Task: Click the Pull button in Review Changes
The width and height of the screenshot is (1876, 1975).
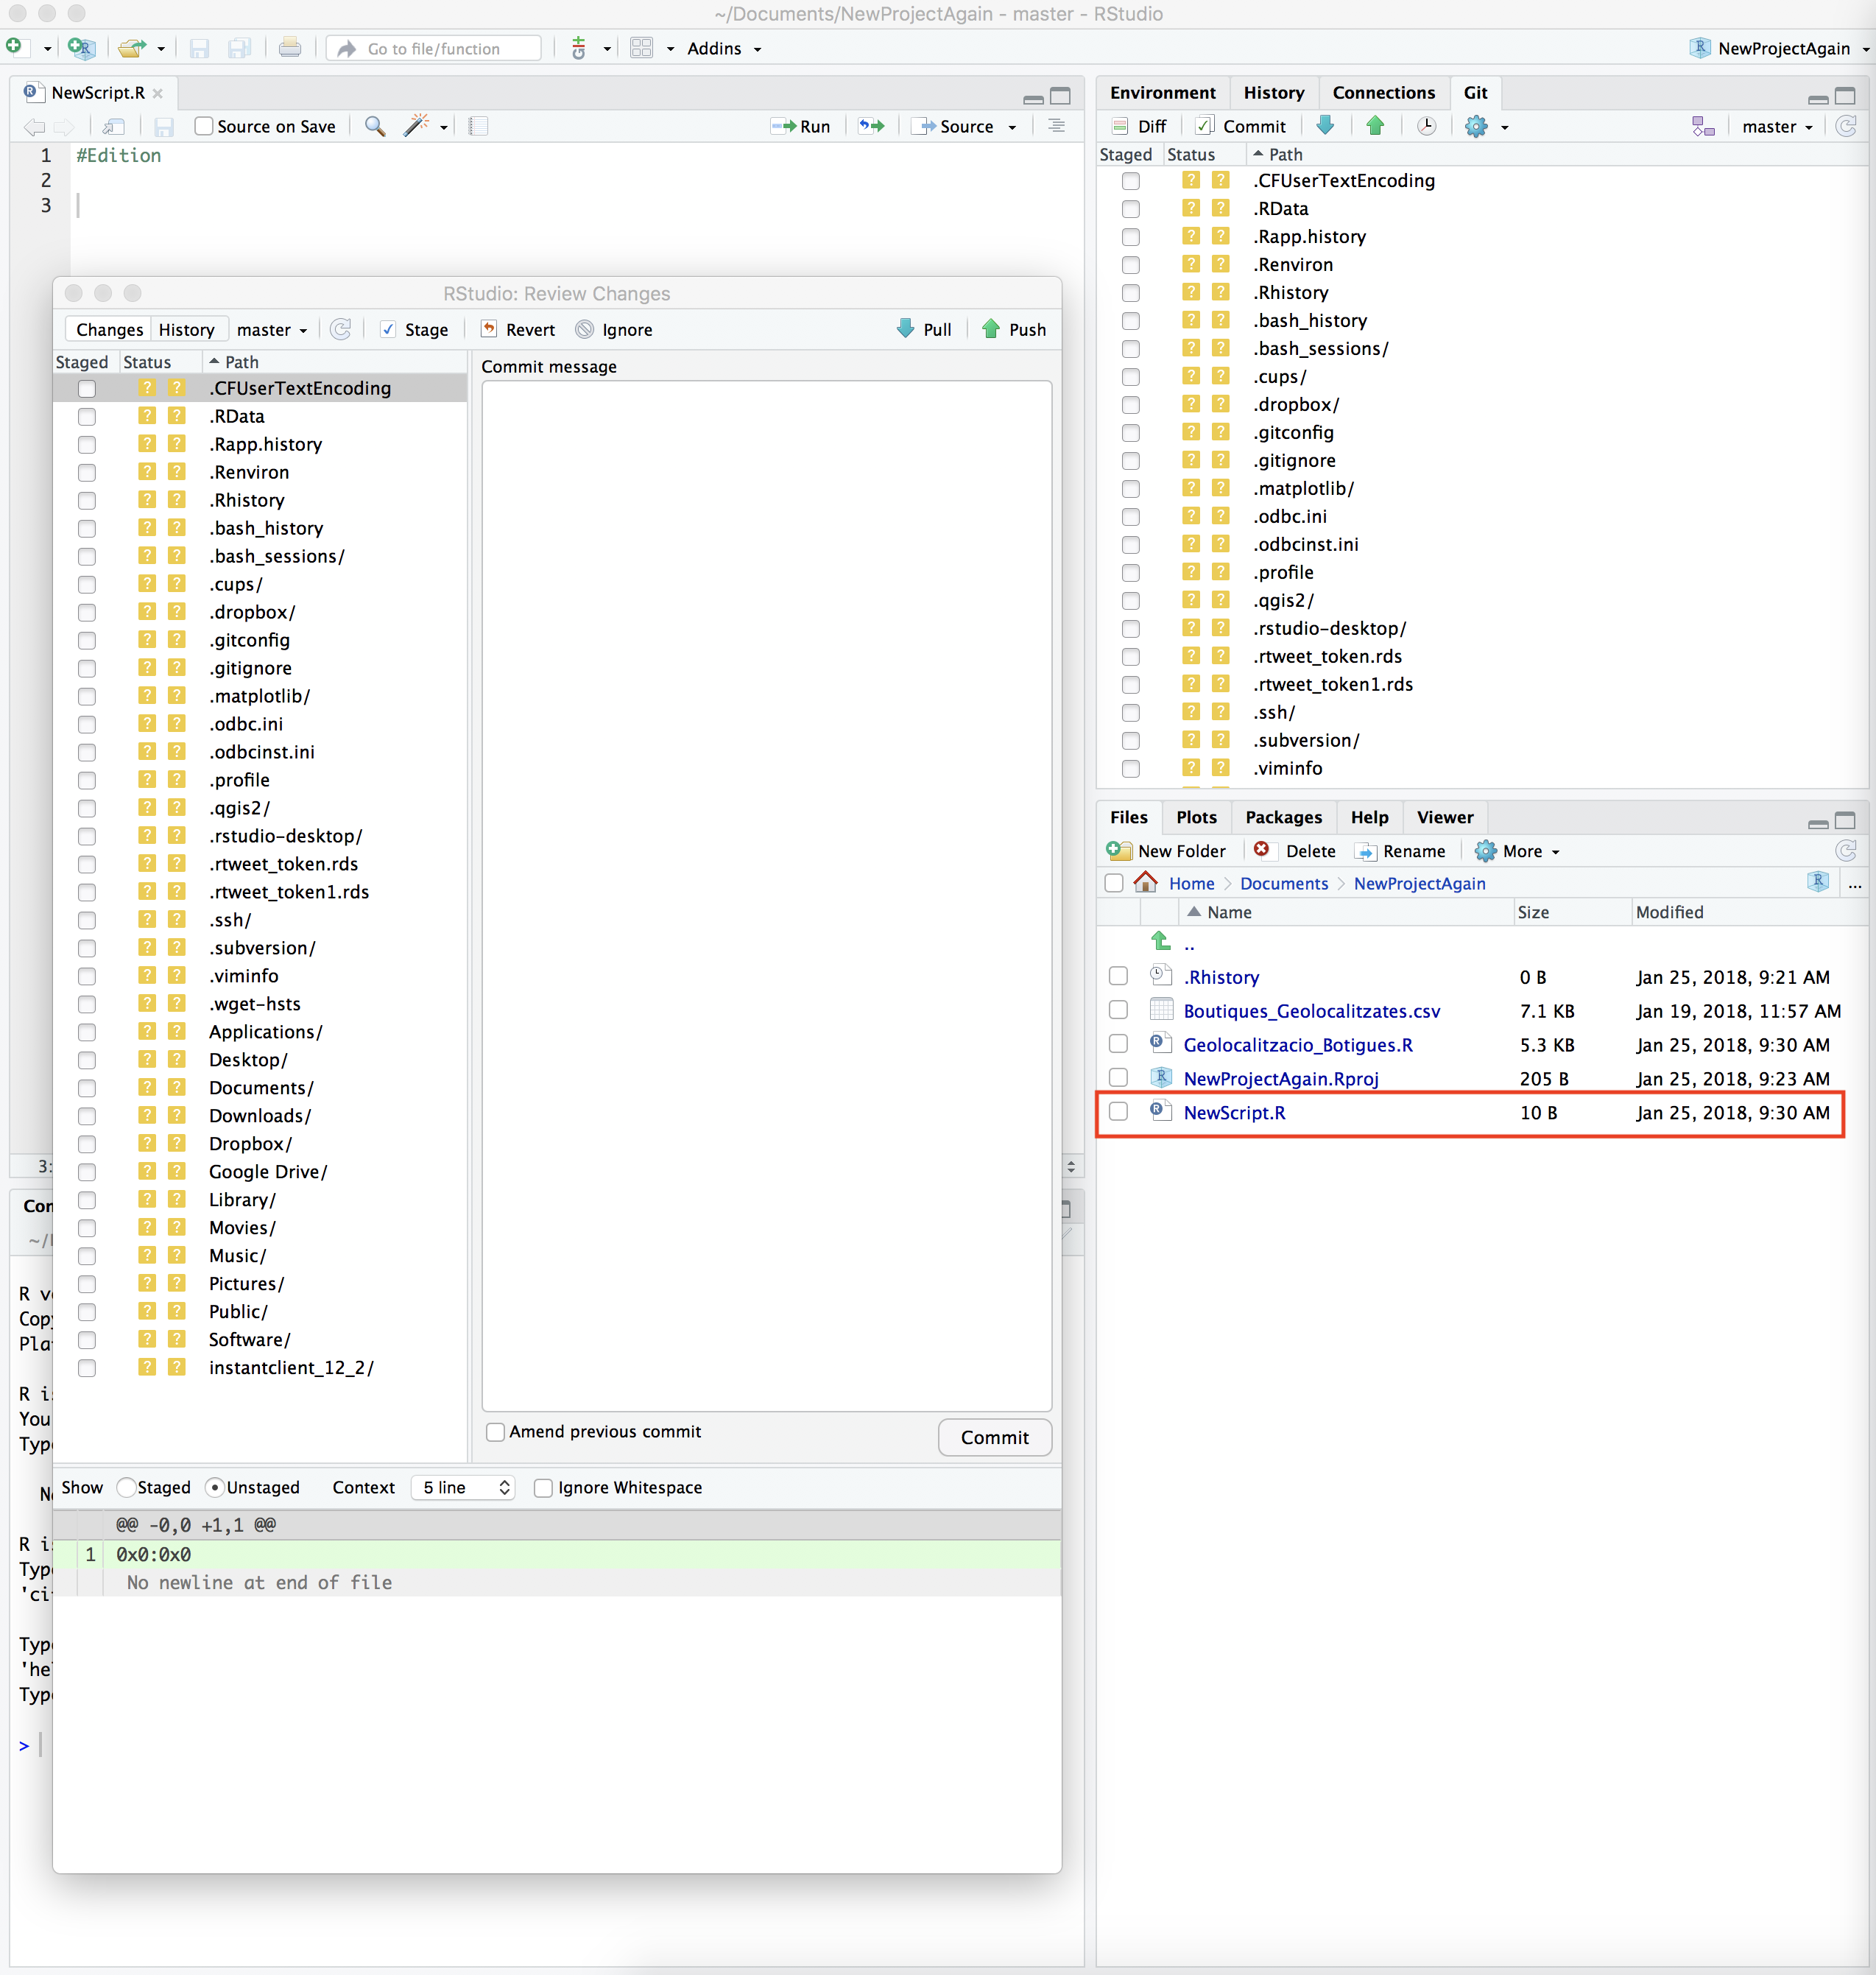Action: click(x=923, y=329)
